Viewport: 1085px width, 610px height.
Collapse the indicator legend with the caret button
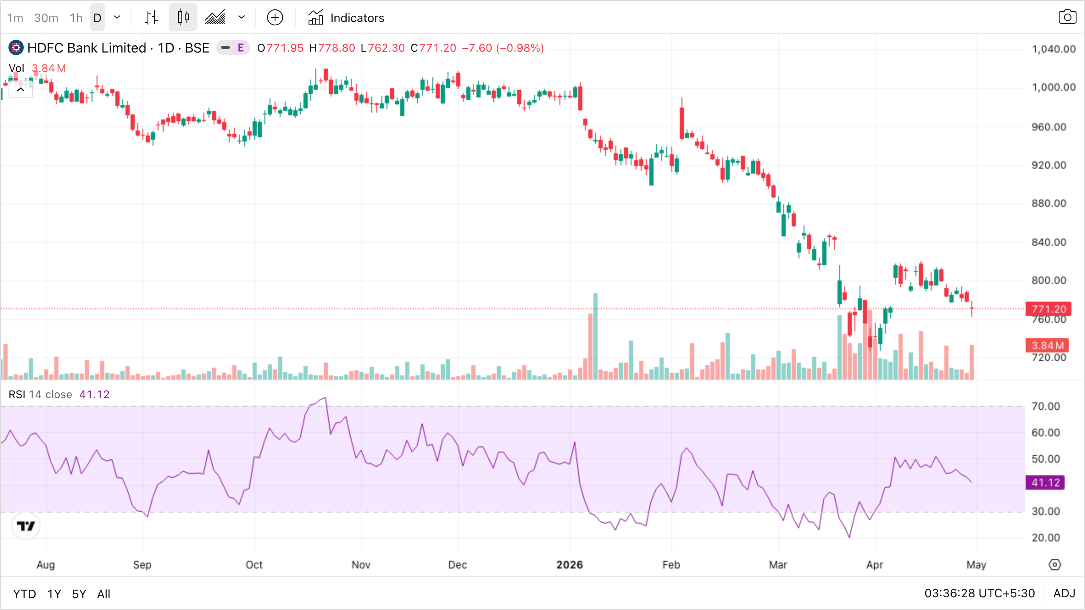[21, 90]
